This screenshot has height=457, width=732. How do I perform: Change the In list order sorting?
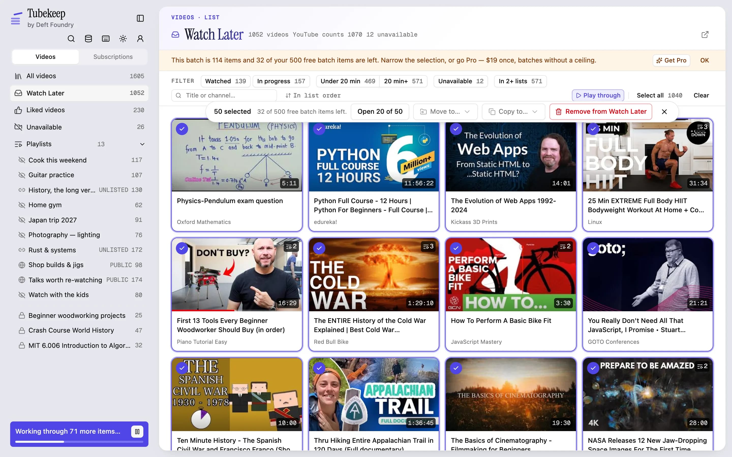(313, 95)
